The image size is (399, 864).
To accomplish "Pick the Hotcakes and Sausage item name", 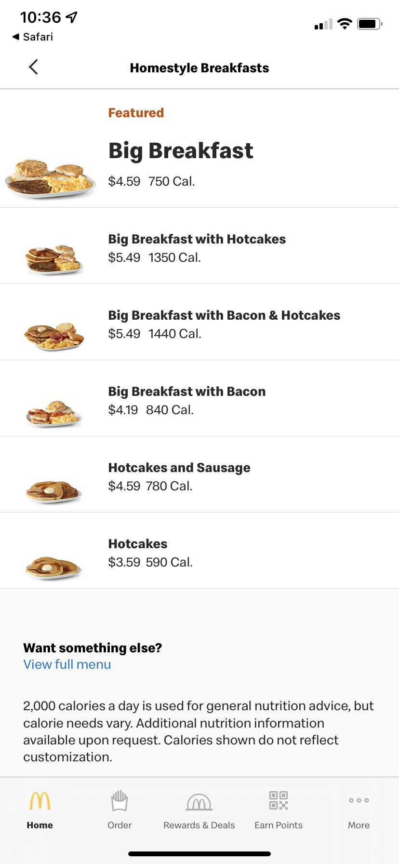I will [x=179, y=468].
